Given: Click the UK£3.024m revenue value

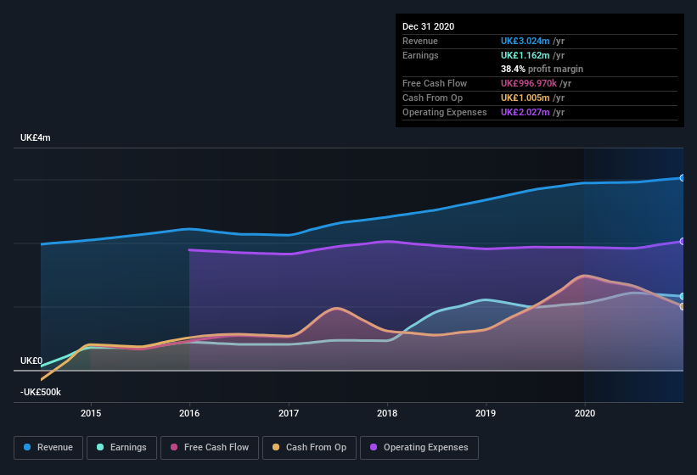Looking at the screenshot, I should point(525,41).
